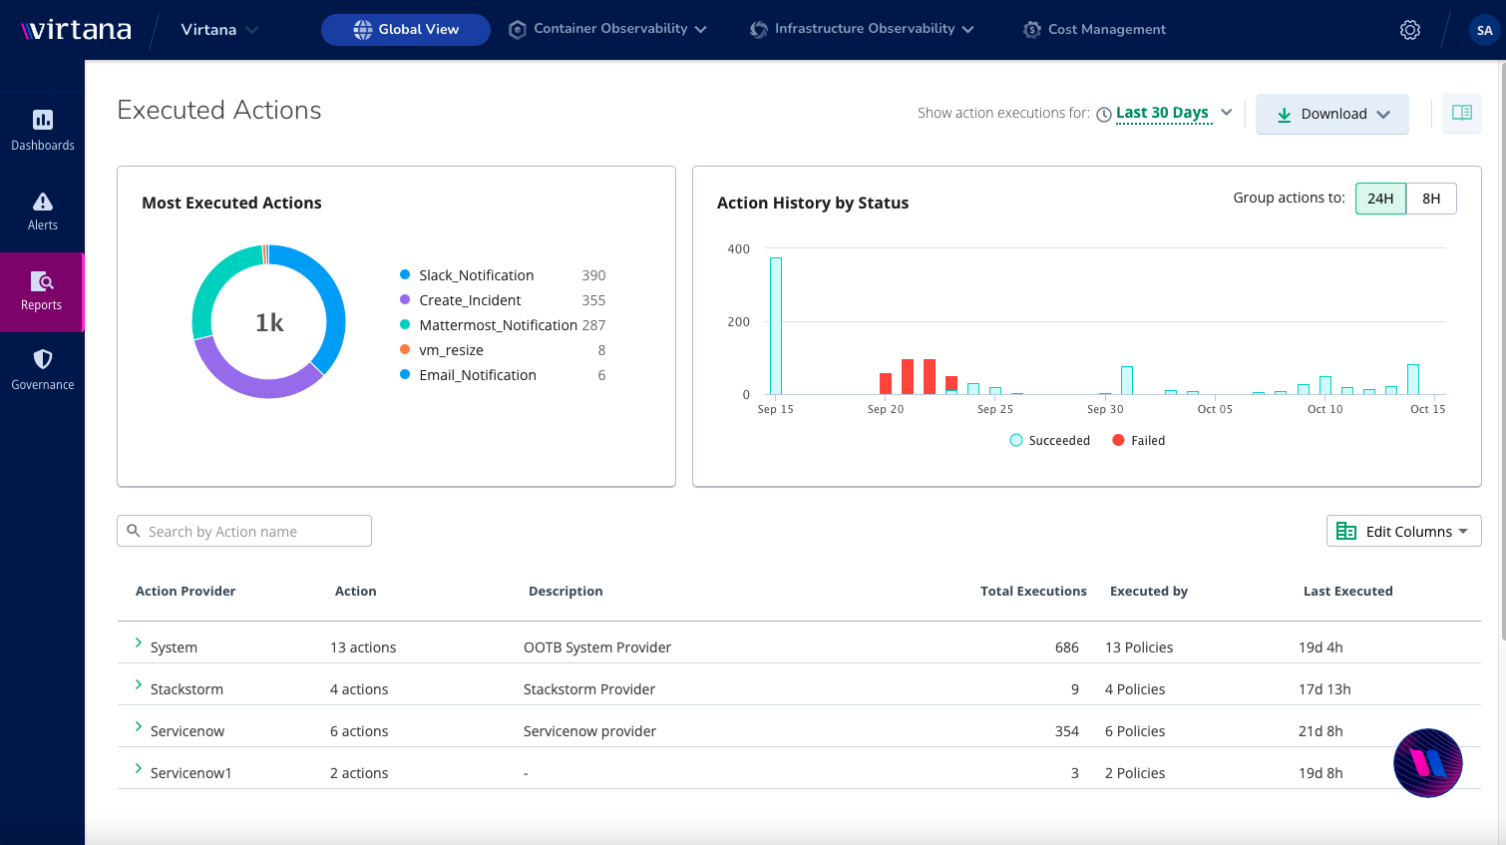The width and height of the screenshot is (1506, 845).
Task: Click the 'Servicenow provider' description
Action: pos(589,731)
